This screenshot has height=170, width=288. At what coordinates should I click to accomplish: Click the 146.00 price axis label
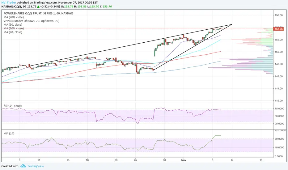tap(279, 76)
